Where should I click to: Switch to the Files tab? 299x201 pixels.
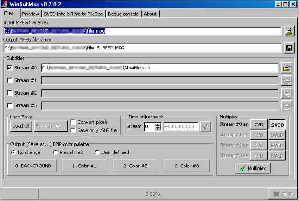pyautogui.click(x=10, y=13)
